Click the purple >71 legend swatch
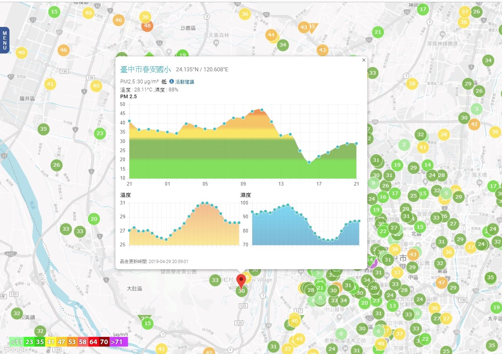This screenshot has width=502, height=354. click(119, 342)
